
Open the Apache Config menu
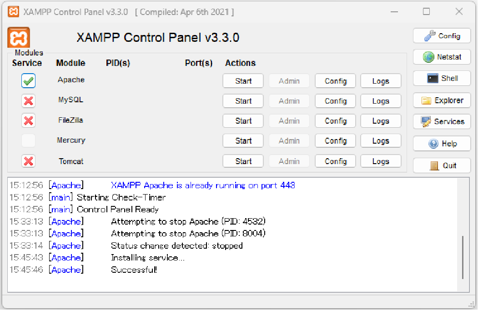335,81
